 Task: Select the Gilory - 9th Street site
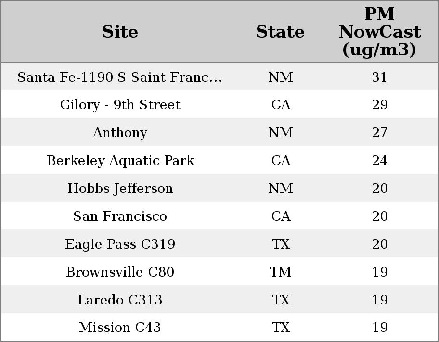(120, 105)
